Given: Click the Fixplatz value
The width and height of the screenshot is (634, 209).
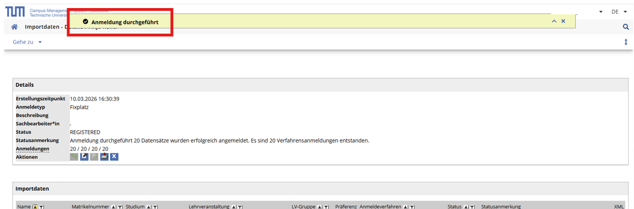Looking at the screenshot, I should pos(79,107).
